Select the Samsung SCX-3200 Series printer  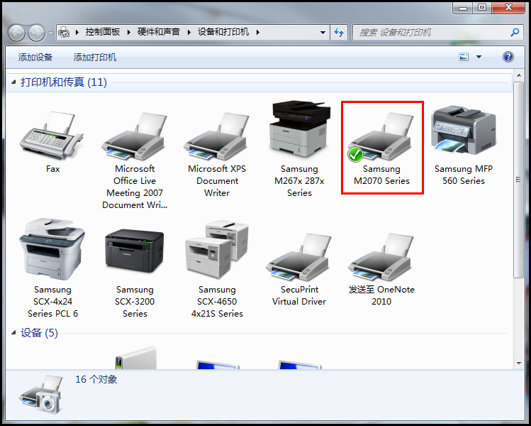click(x=135, y=252)
